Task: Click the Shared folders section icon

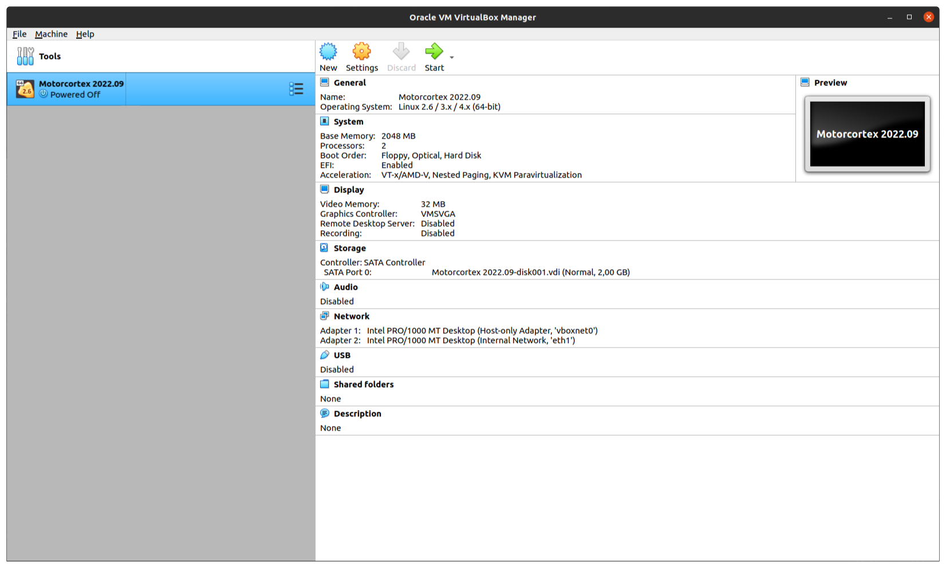Action: pyautogui.click(x=325, y=384)
